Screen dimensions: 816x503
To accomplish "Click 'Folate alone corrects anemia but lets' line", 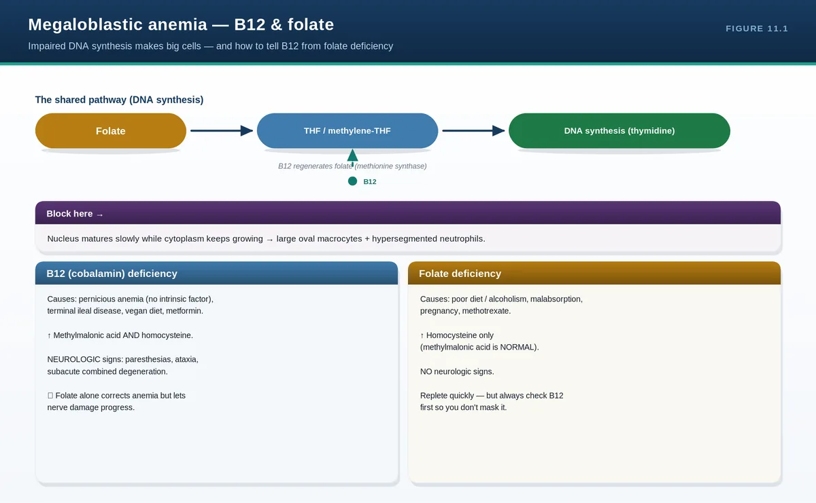I will point(116,396).
